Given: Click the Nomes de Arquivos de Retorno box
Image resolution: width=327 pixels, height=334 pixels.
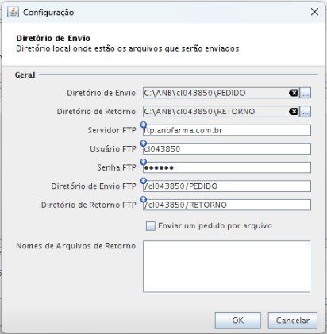Looking at the screenshot, I should click(x=226, y=267).
